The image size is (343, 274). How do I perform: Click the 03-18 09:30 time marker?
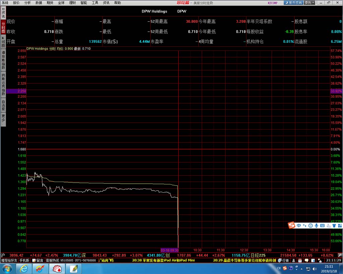click(x=169, y=250)
